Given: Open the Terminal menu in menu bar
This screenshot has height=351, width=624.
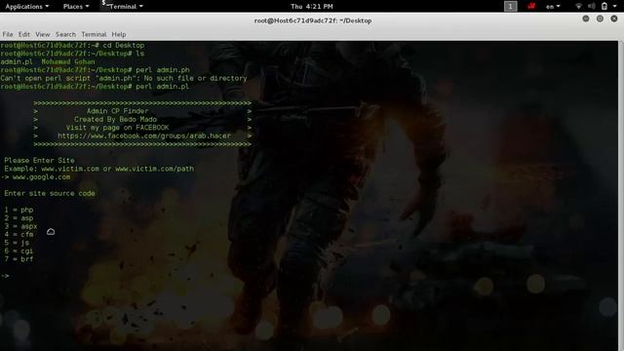Looking at the screenshot, I should coord(94,34).
